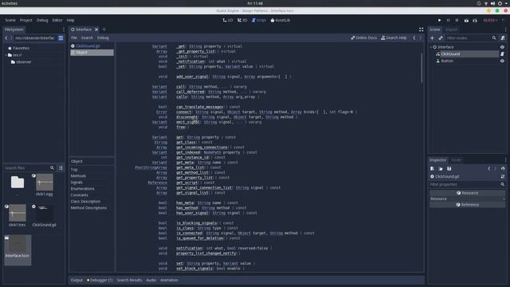Play a custom scene
Image resolution: width=510 pixels, height=287 pixels.
pos(475,20)
